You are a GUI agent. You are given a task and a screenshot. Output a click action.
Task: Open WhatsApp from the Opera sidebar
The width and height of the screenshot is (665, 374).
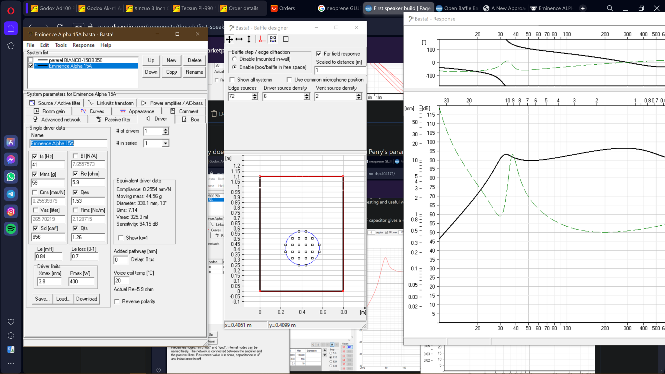point(11,177)
